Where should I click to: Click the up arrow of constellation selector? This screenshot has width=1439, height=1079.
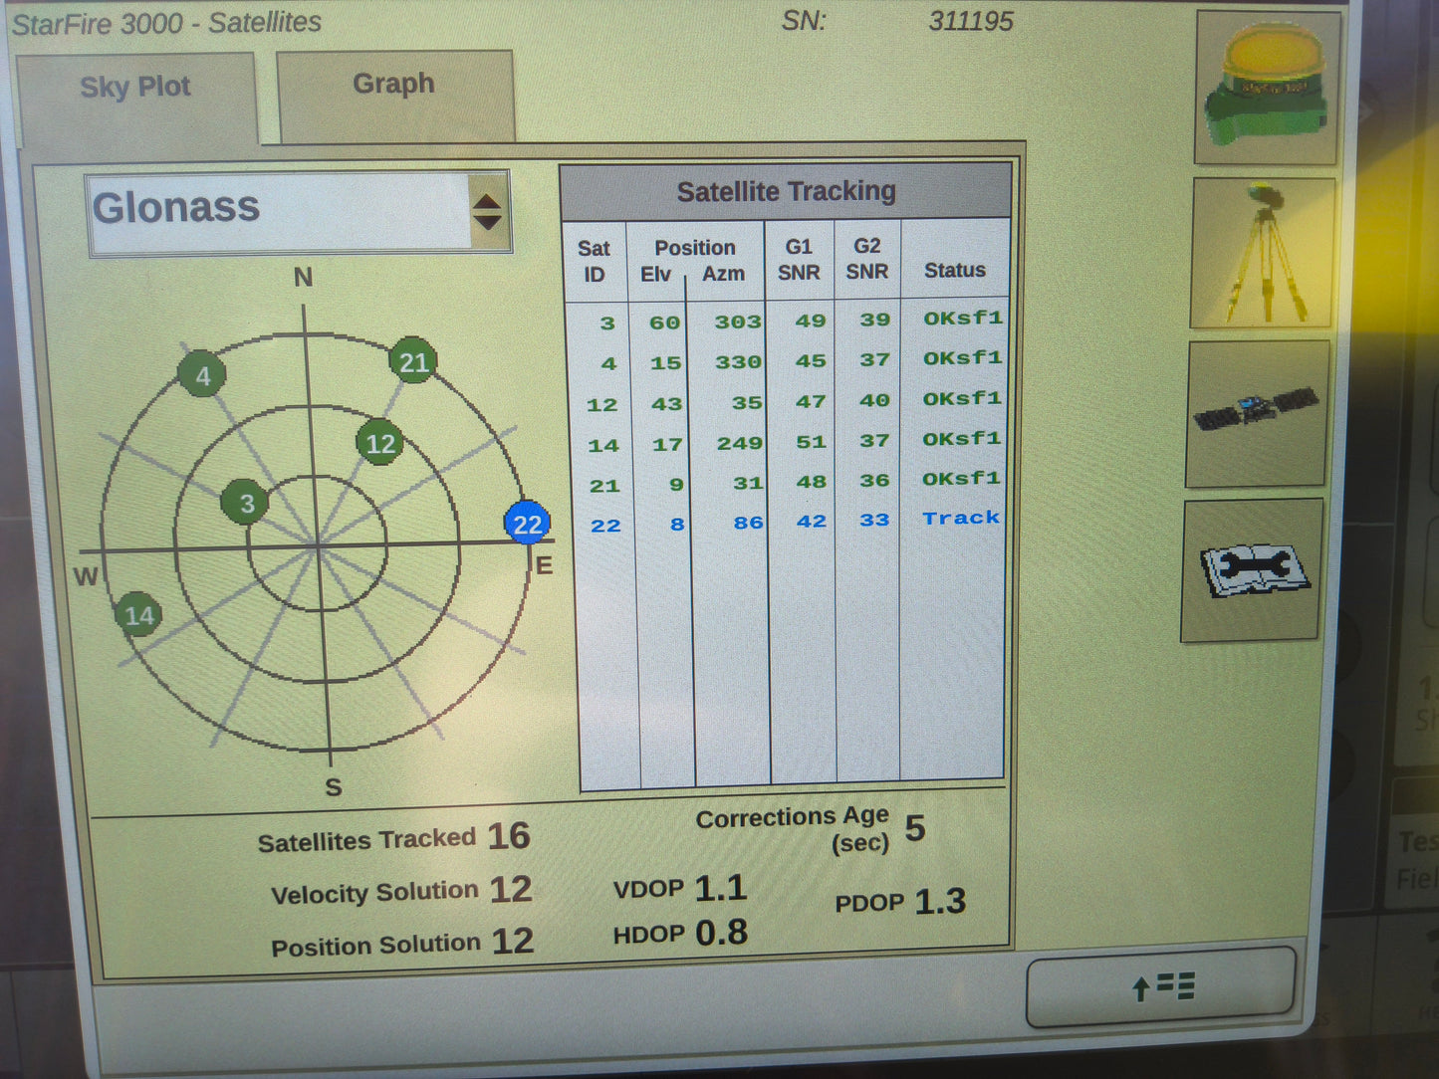click(x=489, y=199)
